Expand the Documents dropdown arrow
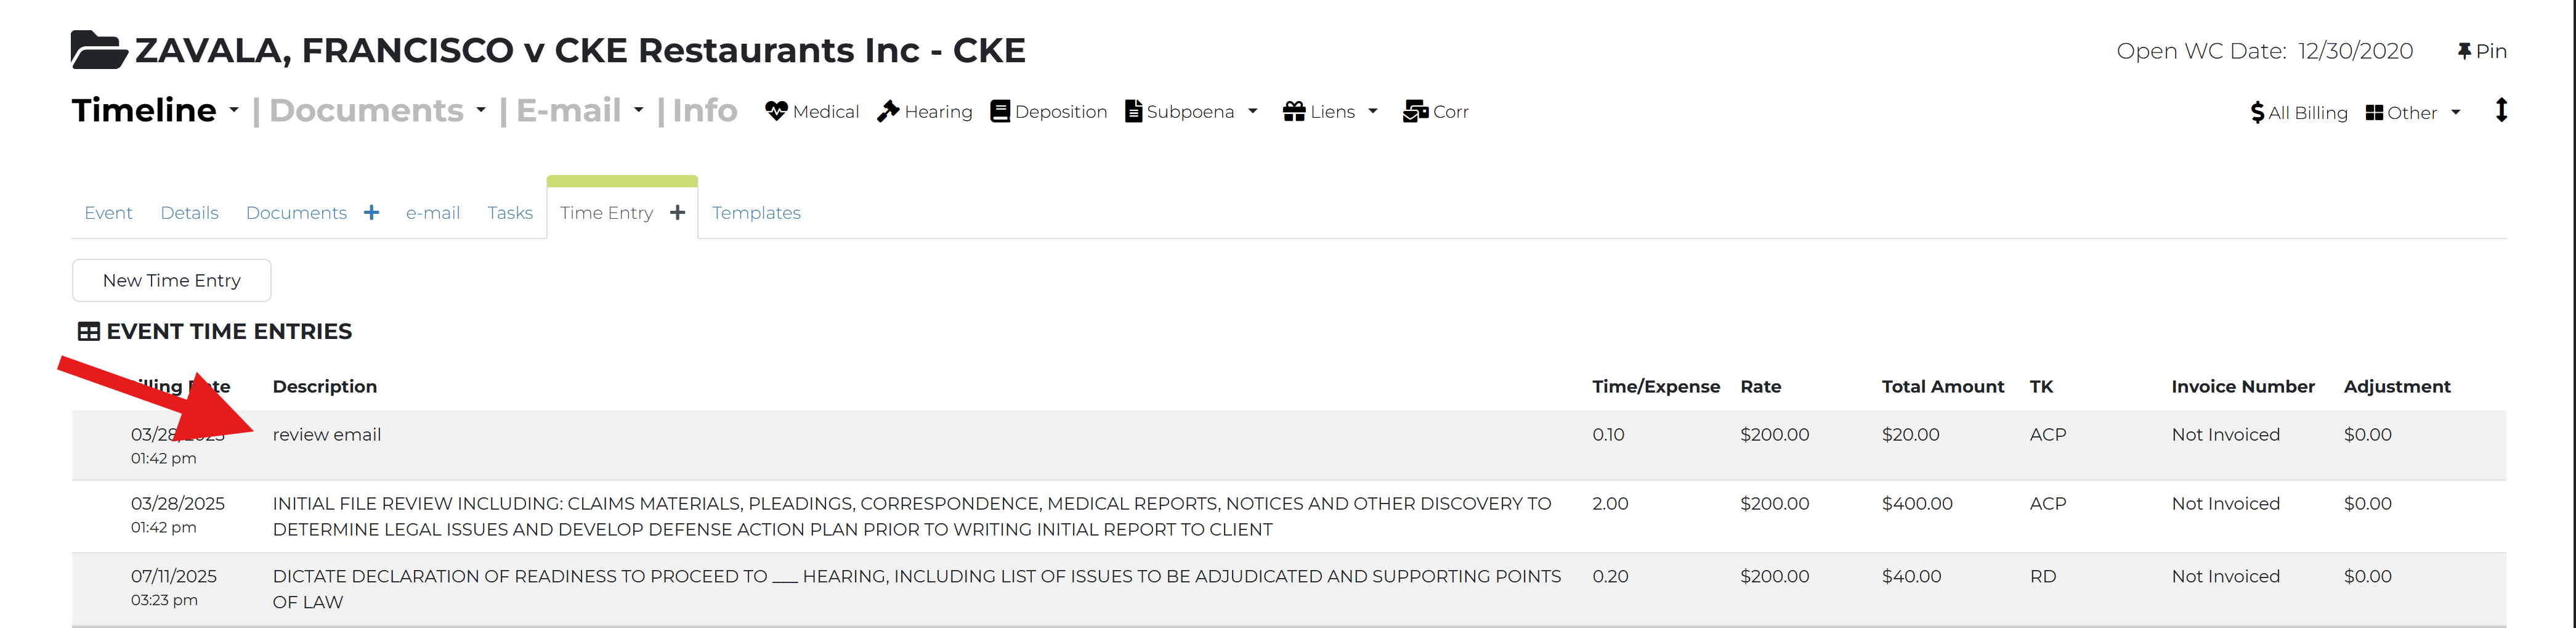The height and width of the screenshot is (628, 2576). [481, 110]
